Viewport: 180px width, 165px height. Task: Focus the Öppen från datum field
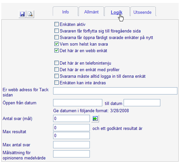78,103
